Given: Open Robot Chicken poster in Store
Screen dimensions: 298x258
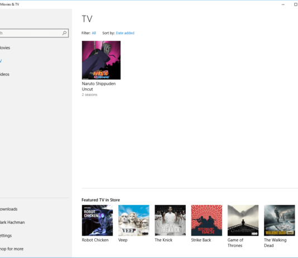Looking at the screenshot, I should 97,221.
